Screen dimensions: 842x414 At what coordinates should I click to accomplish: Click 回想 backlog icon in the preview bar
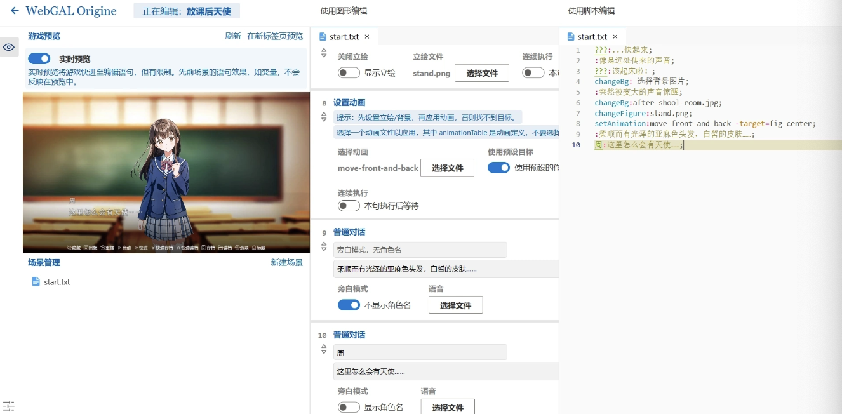[90, 248]
